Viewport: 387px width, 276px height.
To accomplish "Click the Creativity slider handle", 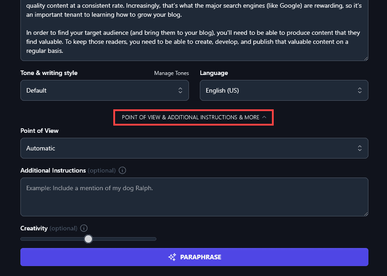I will point(88,239).
